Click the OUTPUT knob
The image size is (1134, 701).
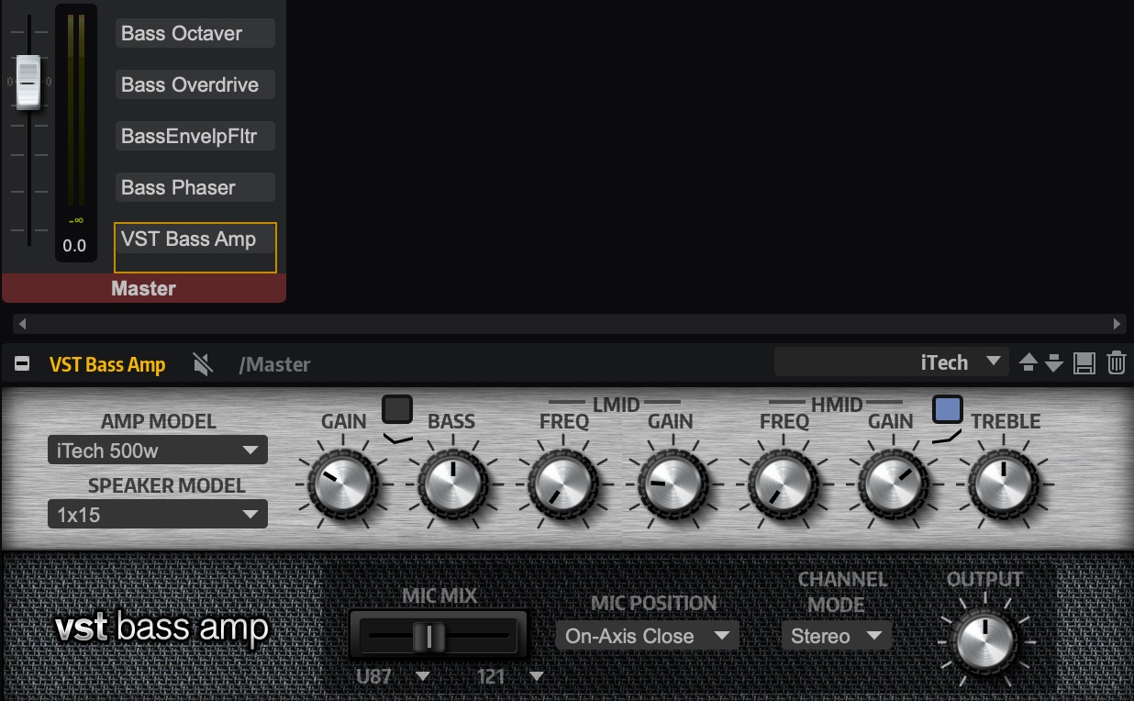[x=985, y=641]
